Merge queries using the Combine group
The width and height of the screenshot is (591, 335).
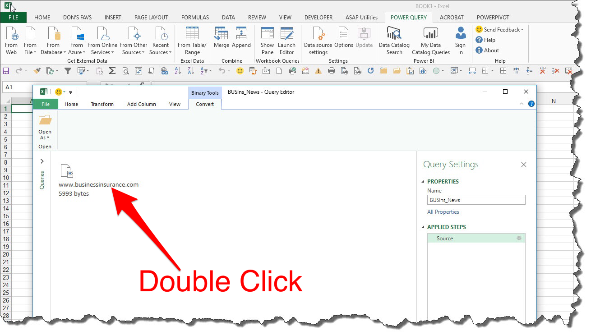(x=221, y=40)
